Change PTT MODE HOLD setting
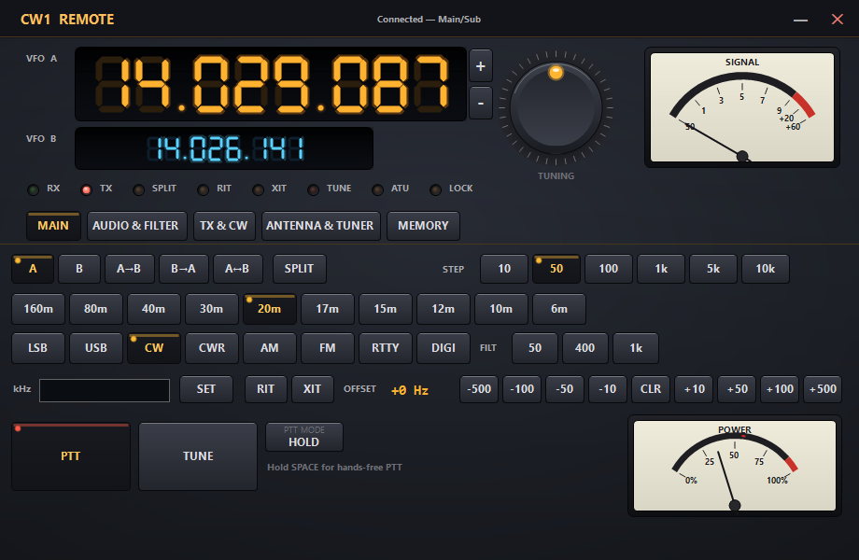Viewport: 859px width, 560px height. pos(304,437)
